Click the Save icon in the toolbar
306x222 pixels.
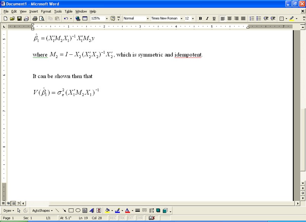tap(19, 18)
